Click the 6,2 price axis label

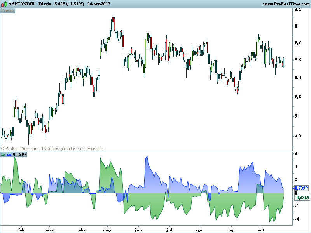[298, 10]
